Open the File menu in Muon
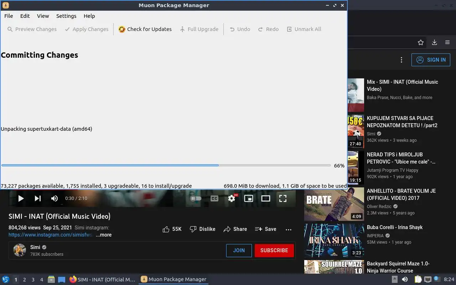This screenshot has height=285, width=456. [x=9, y=16]
